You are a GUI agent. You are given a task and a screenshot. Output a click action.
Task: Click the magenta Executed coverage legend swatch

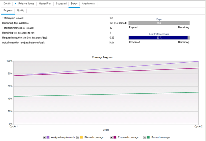click(x=115, y=137)
